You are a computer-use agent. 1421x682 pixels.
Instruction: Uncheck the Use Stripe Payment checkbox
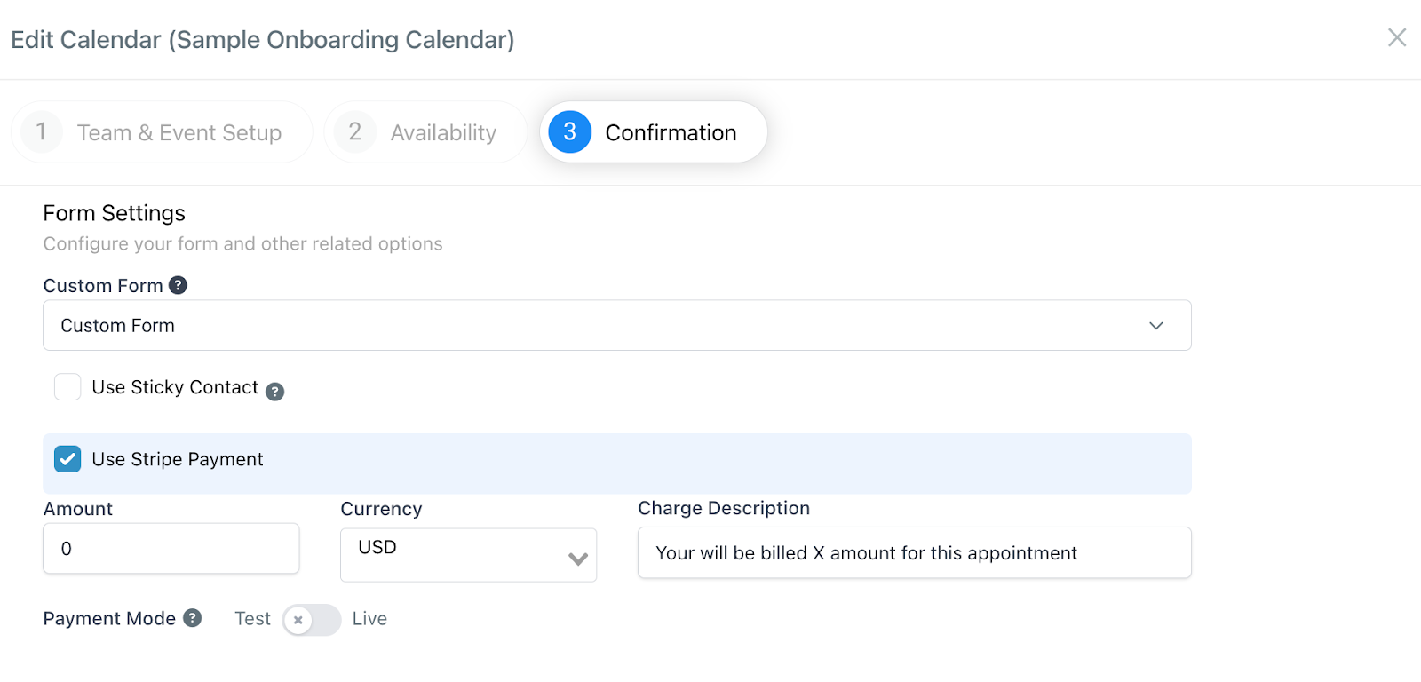point(67,459)
